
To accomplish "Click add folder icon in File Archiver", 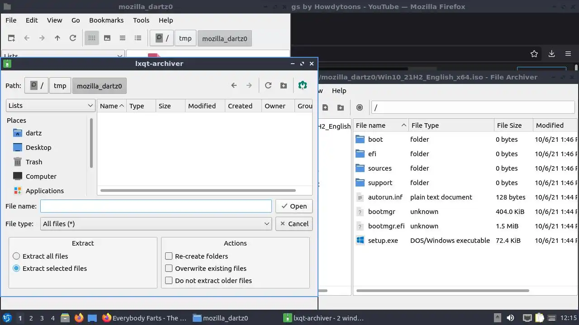I will point(341,107).
